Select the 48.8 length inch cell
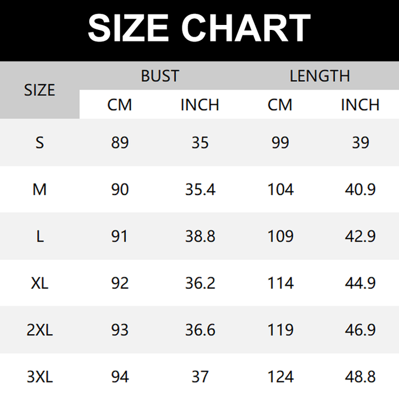 point(360,378)
